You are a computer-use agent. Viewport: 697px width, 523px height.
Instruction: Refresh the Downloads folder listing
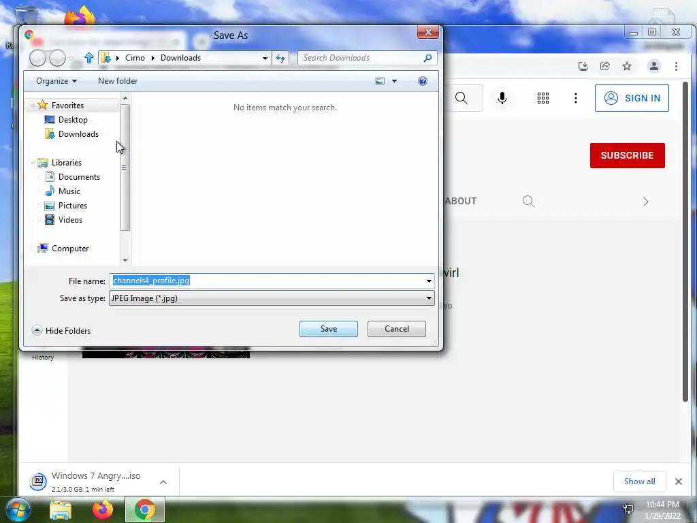(x=280, y=58)
